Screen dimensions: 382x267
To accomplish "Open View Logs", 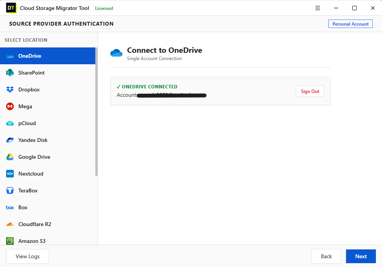I will 28,256.
